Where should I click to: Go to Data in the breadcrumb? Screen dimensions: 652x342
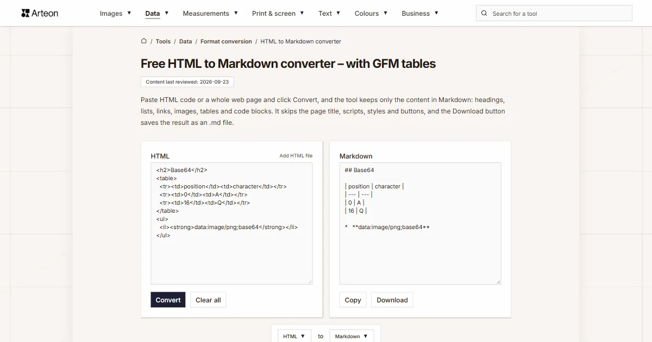[185, 41]
